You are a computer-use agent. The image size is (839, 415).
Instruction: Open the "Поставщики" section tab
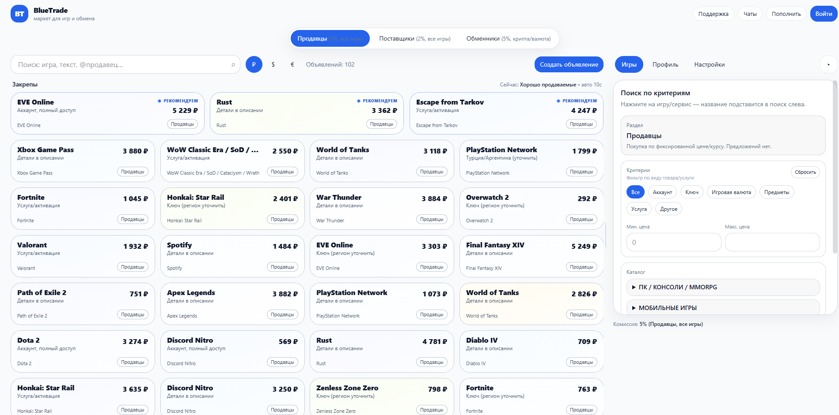pyautogui.click(x=415, y=38)
